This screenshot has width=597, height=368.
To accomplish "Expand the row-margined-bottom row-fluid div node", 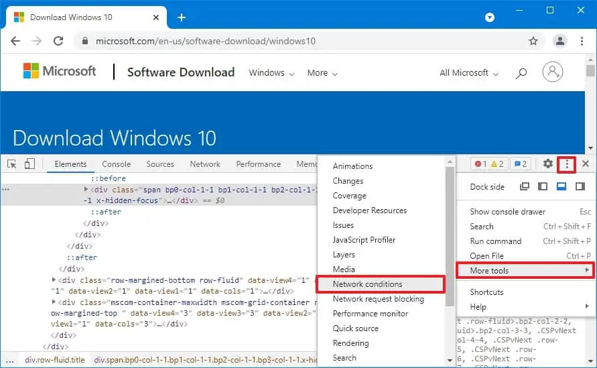I will (54, 280).
